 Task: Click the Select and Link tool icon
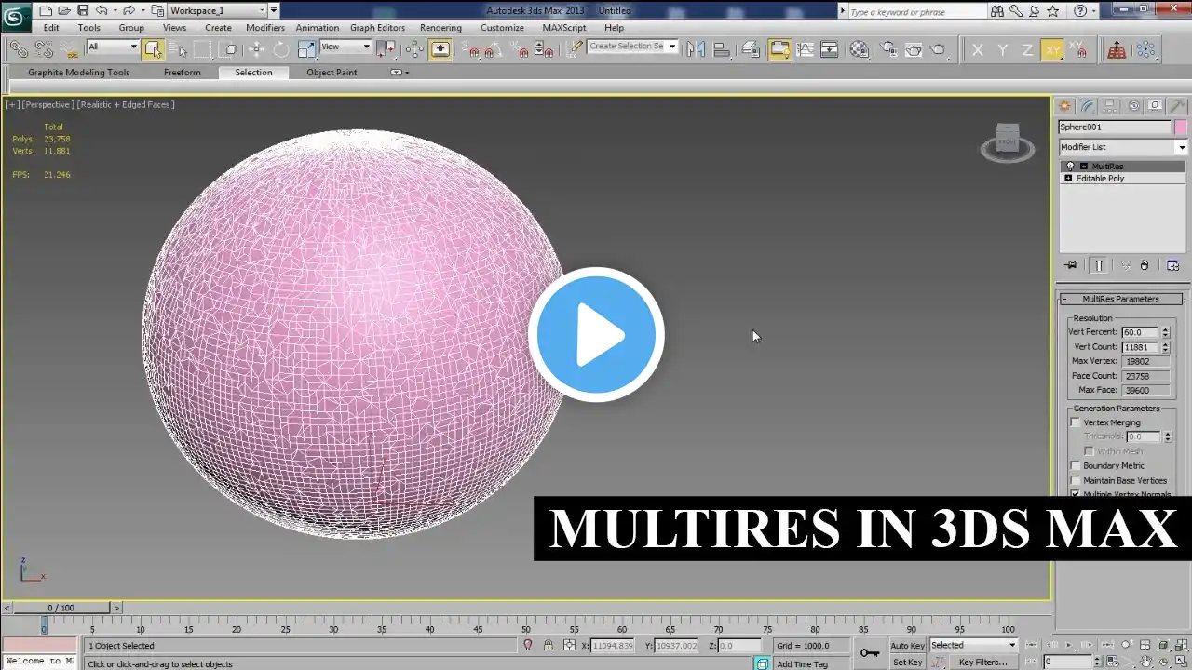(19, 49)
